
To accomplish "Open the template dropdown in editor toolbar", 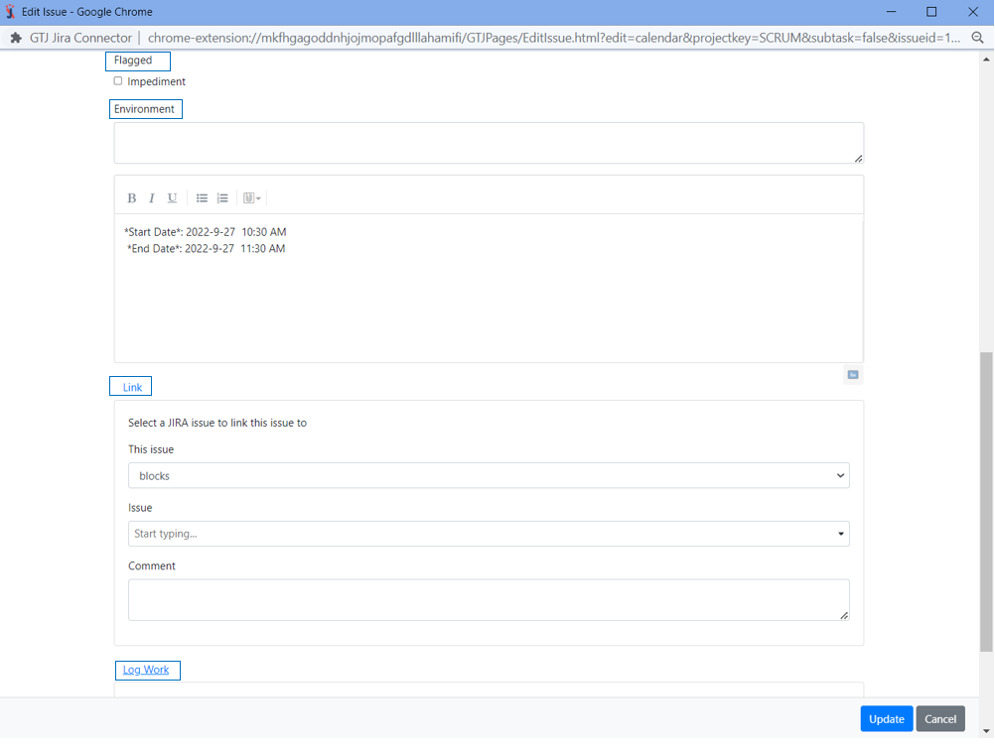I will pyautogui.click(x=251, y=198).
